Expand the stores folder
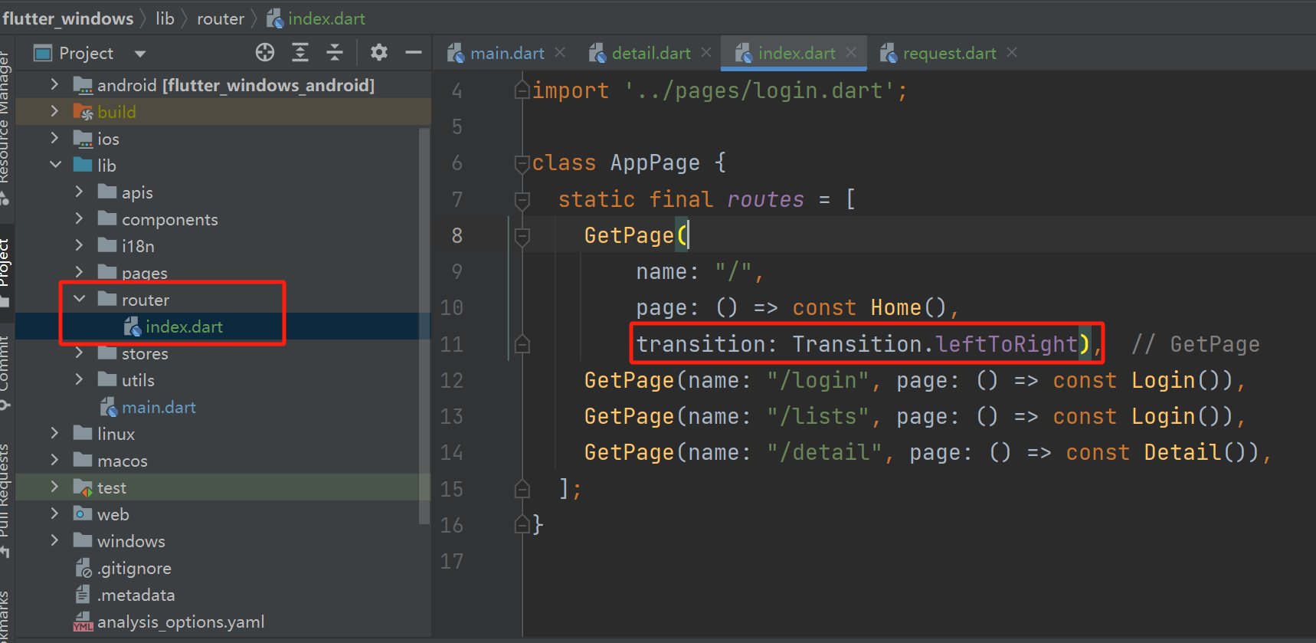The width and height of the screenshot is (1316, 643). click(79, 353)
